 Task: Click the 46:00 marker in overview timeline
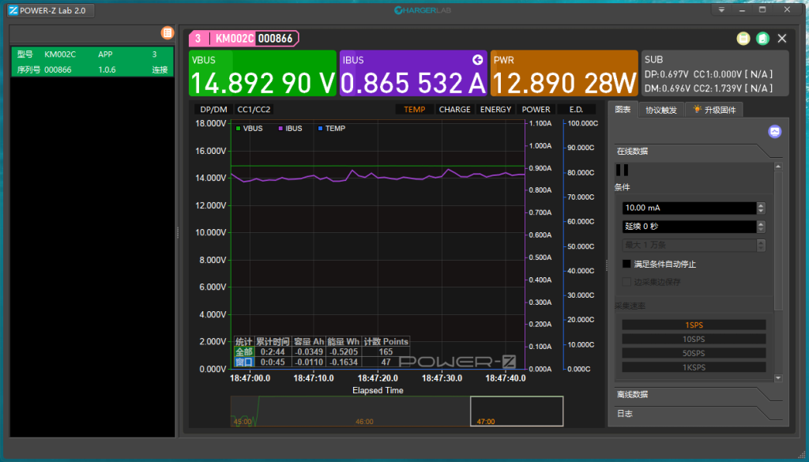[364, 422]
